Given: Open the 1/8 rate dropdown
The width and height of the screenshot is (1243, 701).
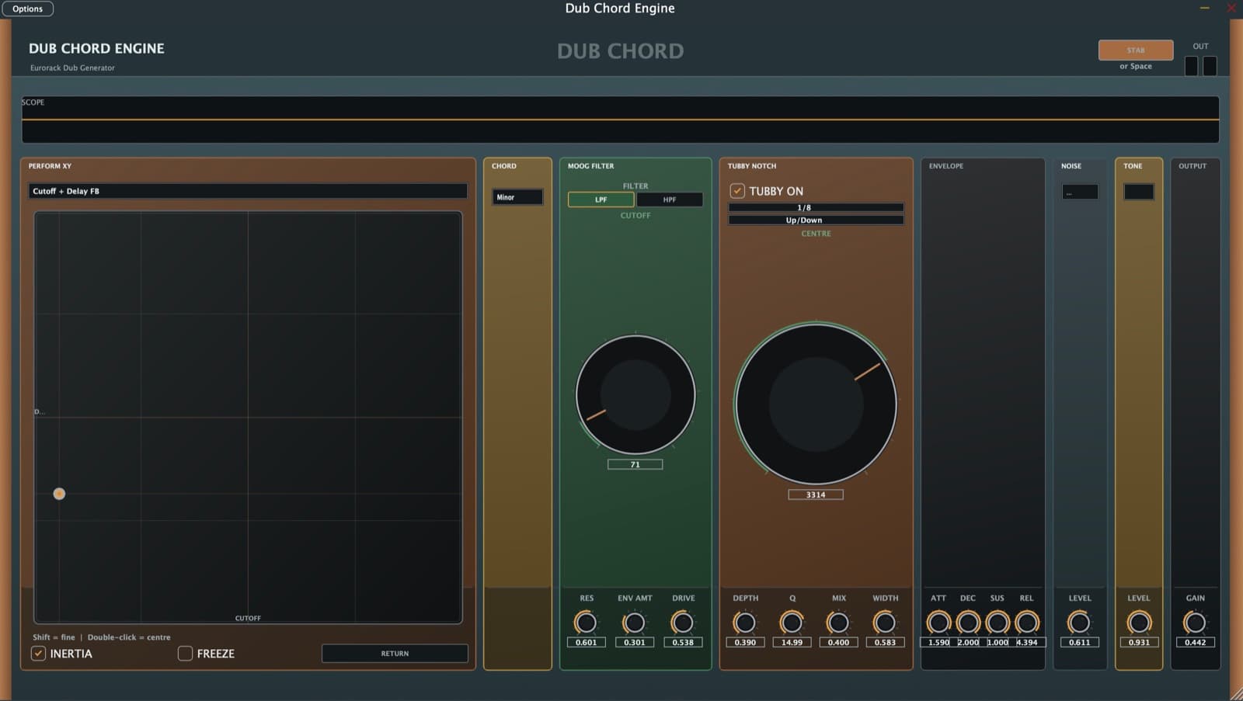Looking at the screenshot, I should [x=816, y=208].
